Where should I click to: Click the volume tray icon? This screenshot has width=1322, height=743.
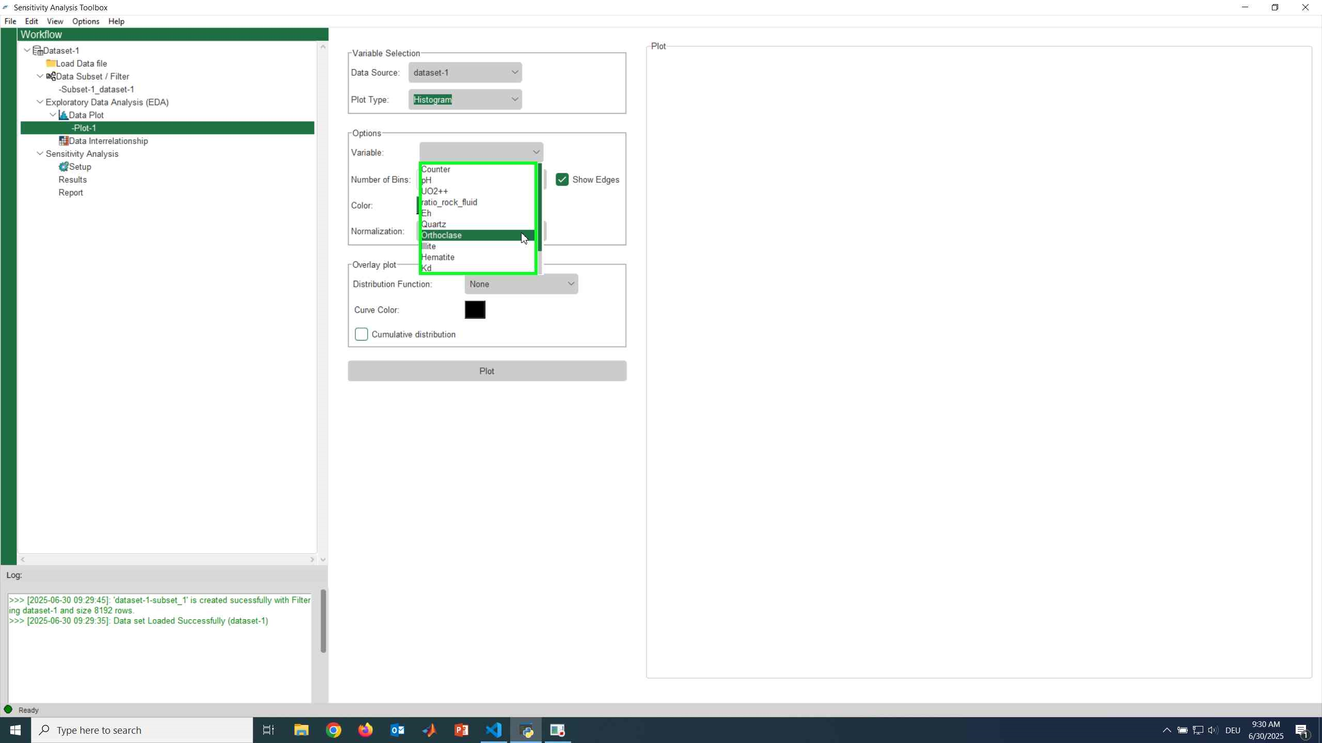[1213, 730]
